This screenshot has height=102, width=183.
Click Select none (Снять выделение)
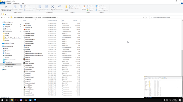(101, 8)
